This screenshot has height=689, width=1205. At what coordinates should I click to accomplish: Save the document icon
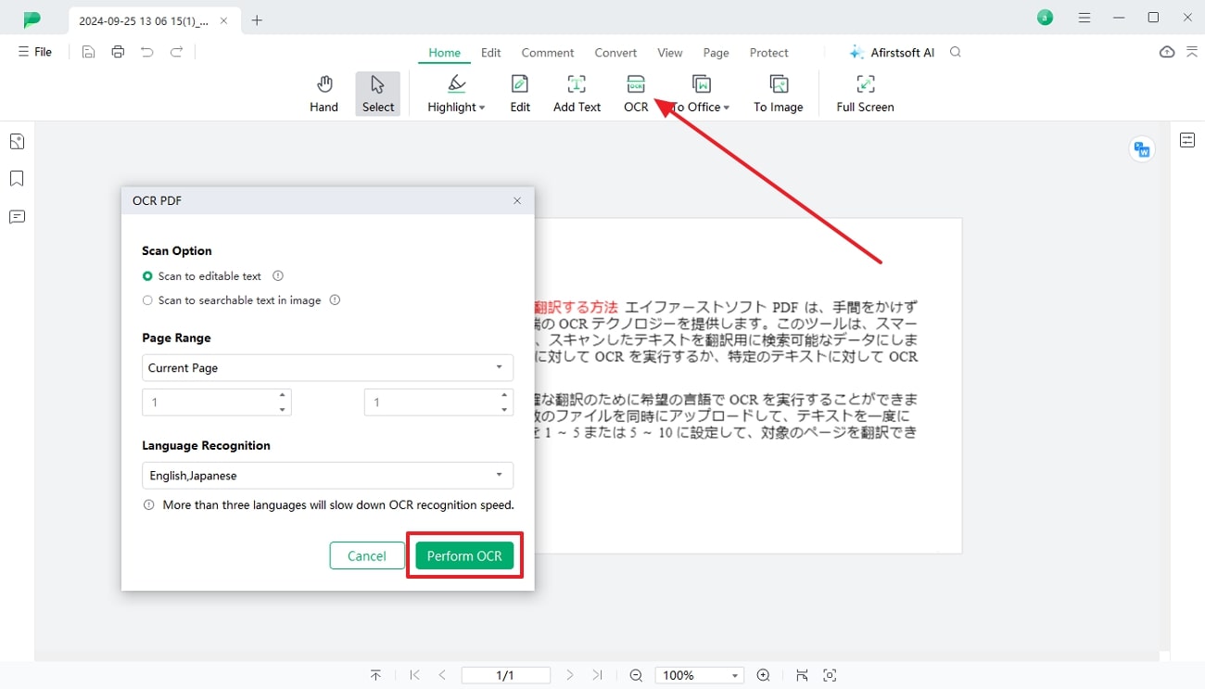point(88,52)
